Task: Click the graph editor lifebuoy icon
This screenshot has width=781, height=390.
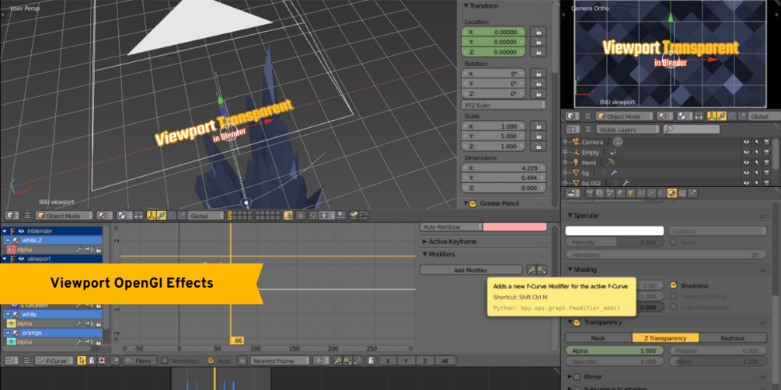Action: (x=102, y=361)
